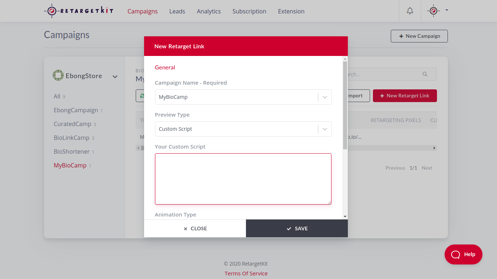The width and height of the screenshot is (497, 279).
Task: Open the Leads nav tab
Action: [177, 11]
